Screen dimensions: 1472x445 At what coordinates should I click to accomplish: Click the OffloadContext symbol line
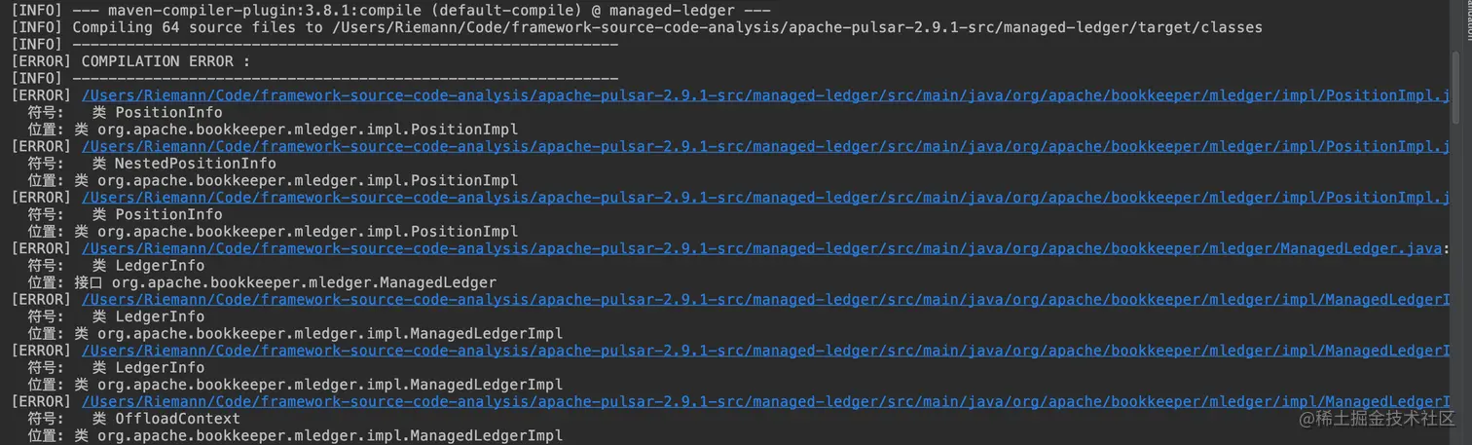(133, 419)
